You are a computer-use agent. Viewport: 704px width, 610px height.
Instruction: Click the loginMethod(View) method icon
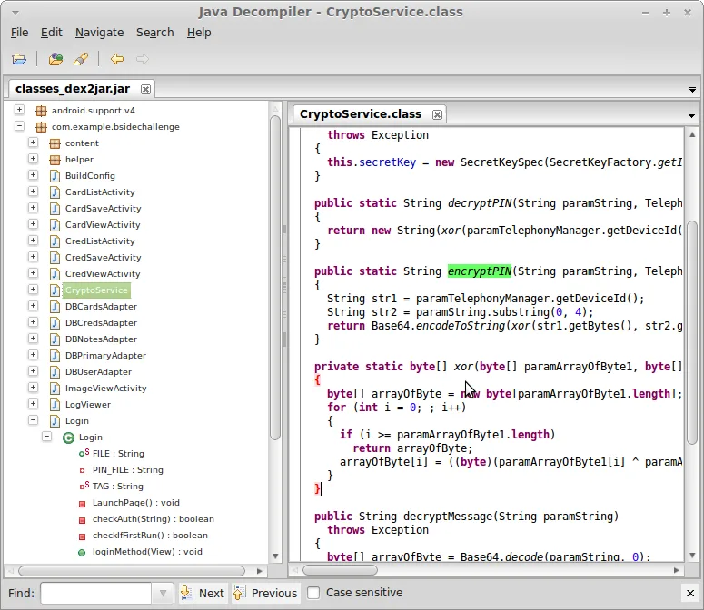(x=82, y=553)
